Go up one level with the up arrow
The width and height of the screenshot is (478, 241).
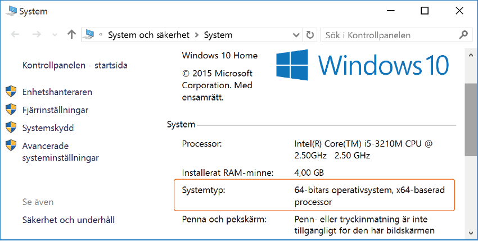point(71,35)
